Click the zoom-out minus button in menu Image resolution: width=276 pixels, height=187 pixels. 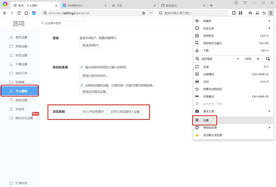(x=238, y=59)
